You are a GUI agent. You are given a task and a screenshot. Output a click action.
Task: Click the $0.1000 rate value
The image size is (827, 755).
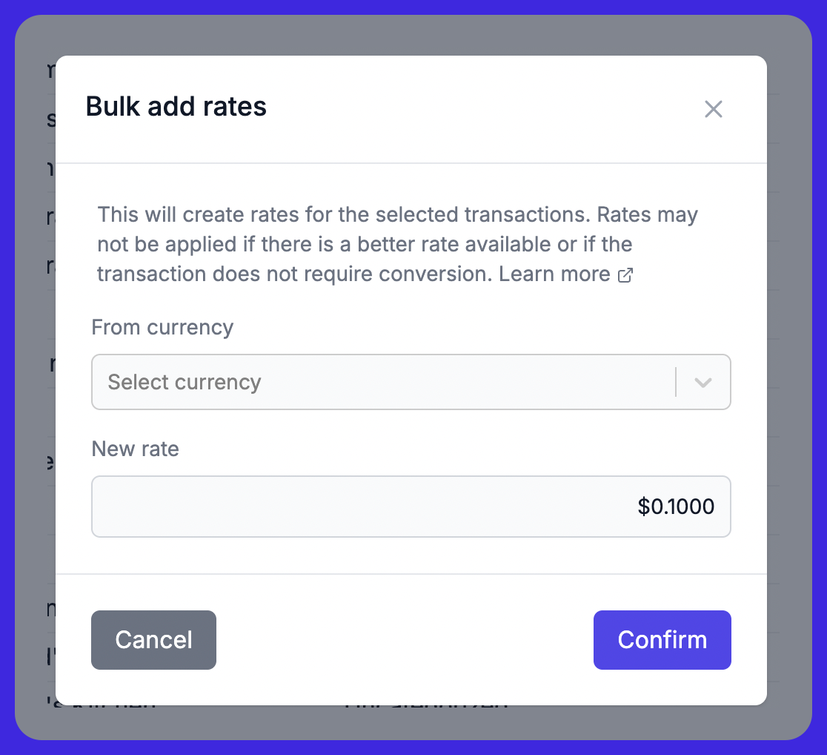click(676, 507)
